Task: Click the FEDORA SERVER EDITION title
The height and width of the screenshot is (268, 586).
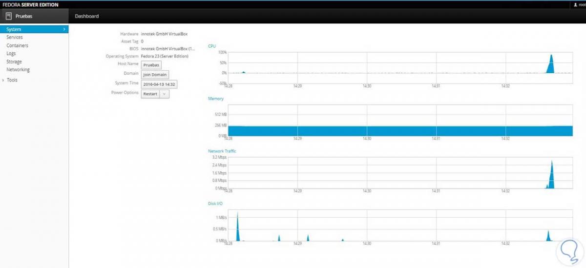Action: pos(30,4)
